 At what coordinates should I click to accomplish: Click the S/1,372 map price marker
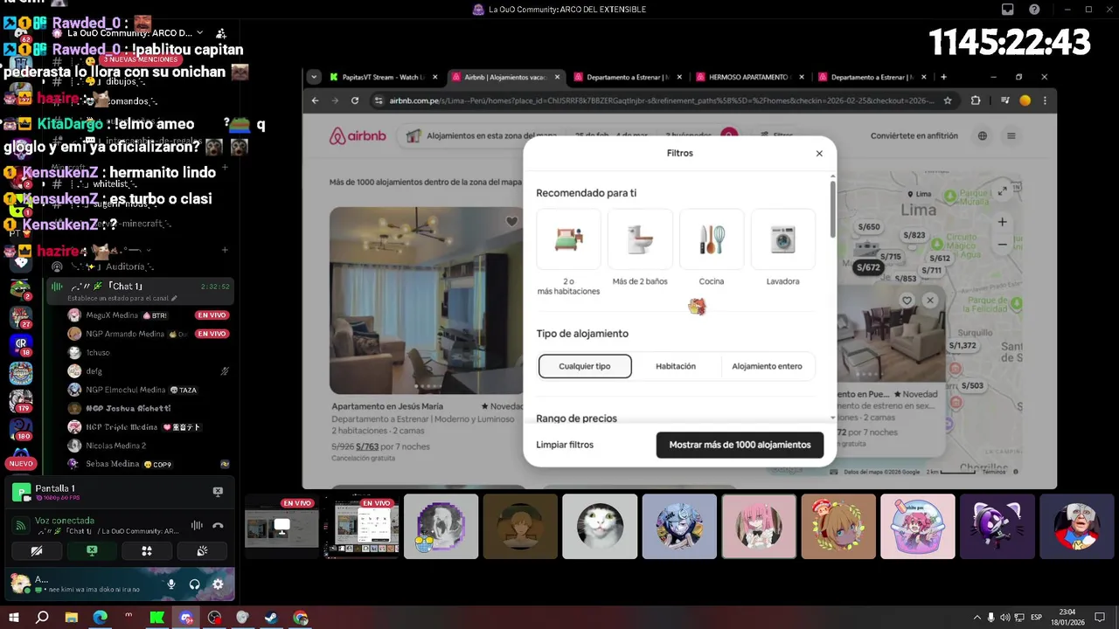pos(963,346)
